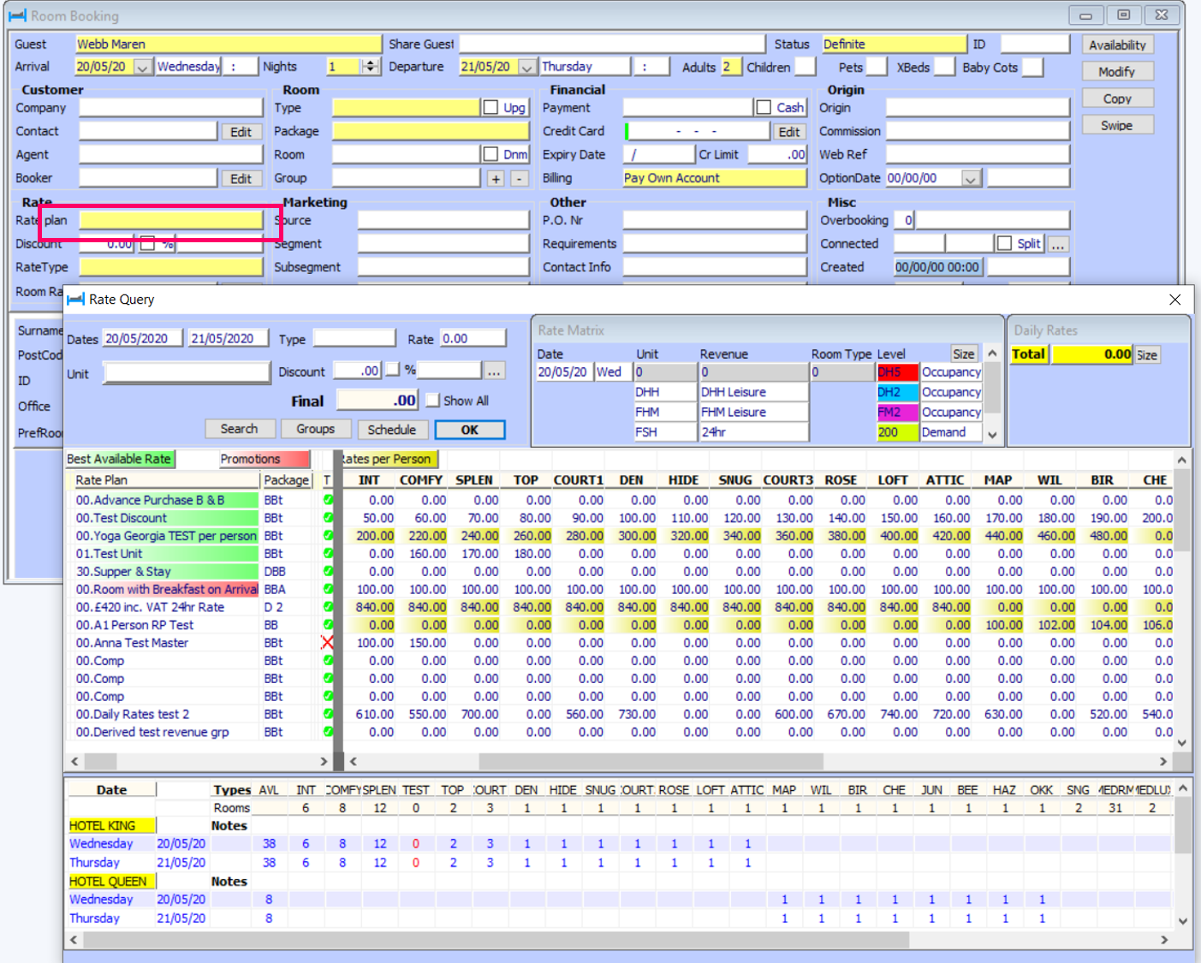
Task: Enable the Cash payment checkbox
Action: (764, 108)
